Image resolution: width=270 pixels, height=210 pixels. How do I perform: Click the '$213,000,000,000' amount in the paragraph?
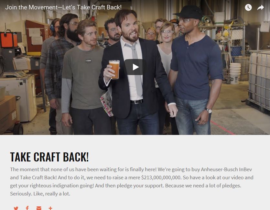pos(161,177)
